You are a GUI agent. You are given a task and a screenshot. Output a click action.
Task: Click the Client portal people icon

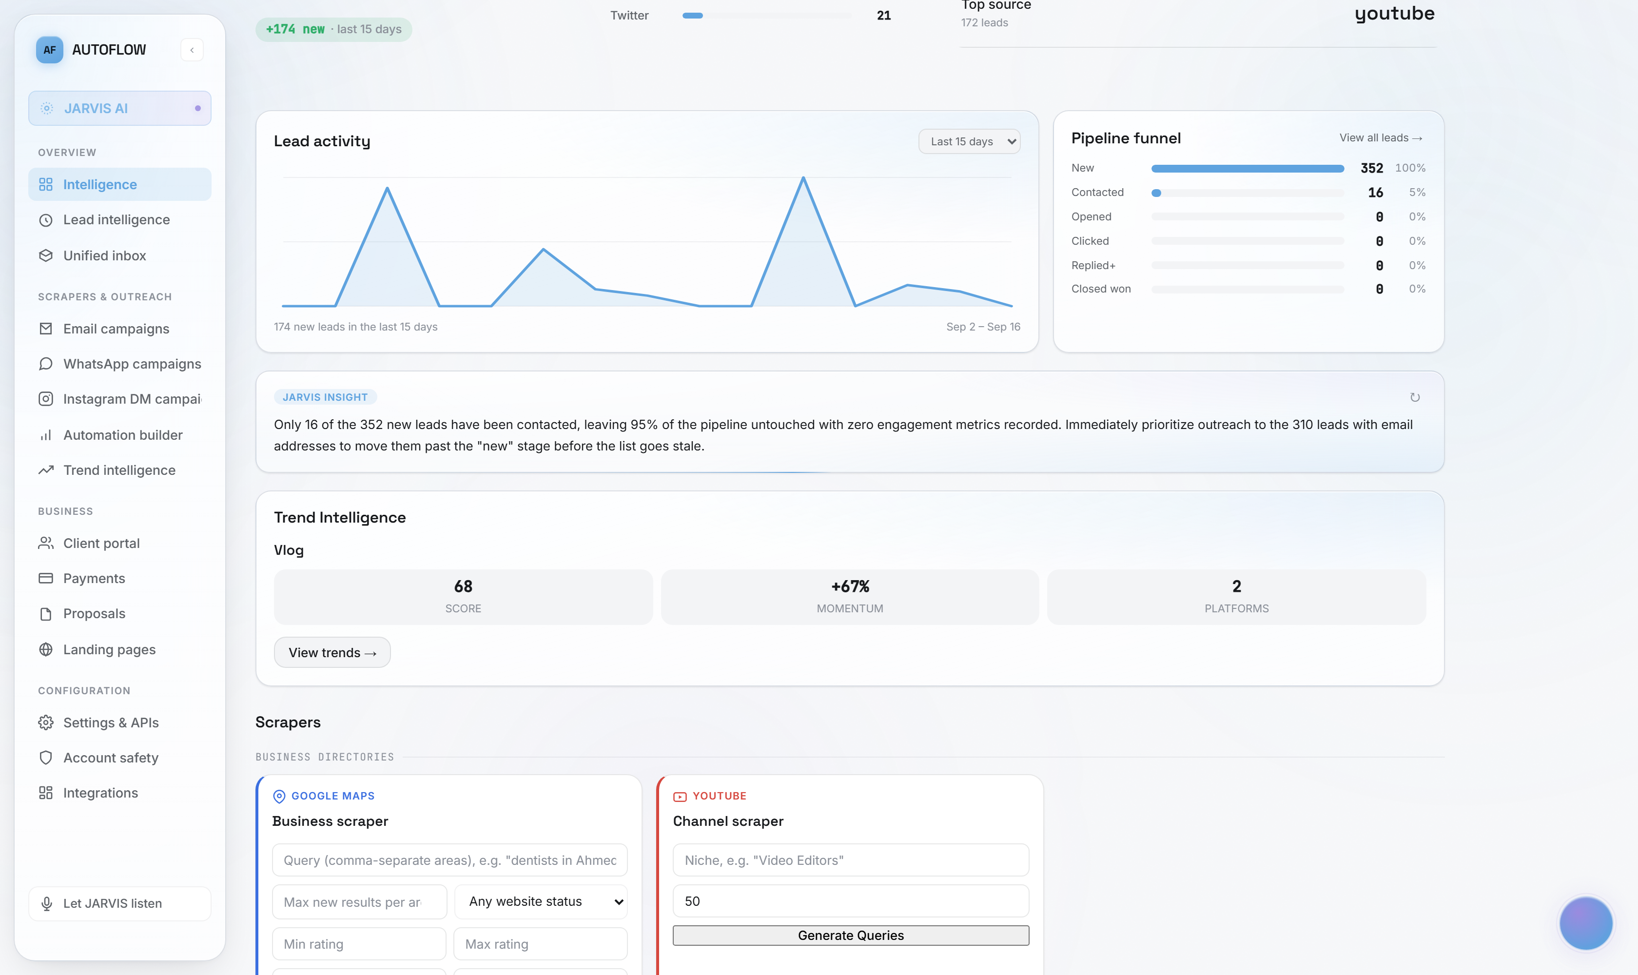point(46,544)
